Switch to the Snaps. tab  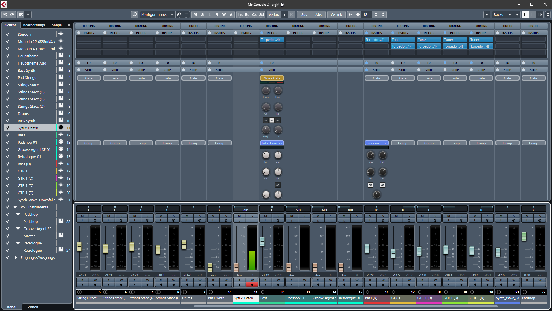57,25
